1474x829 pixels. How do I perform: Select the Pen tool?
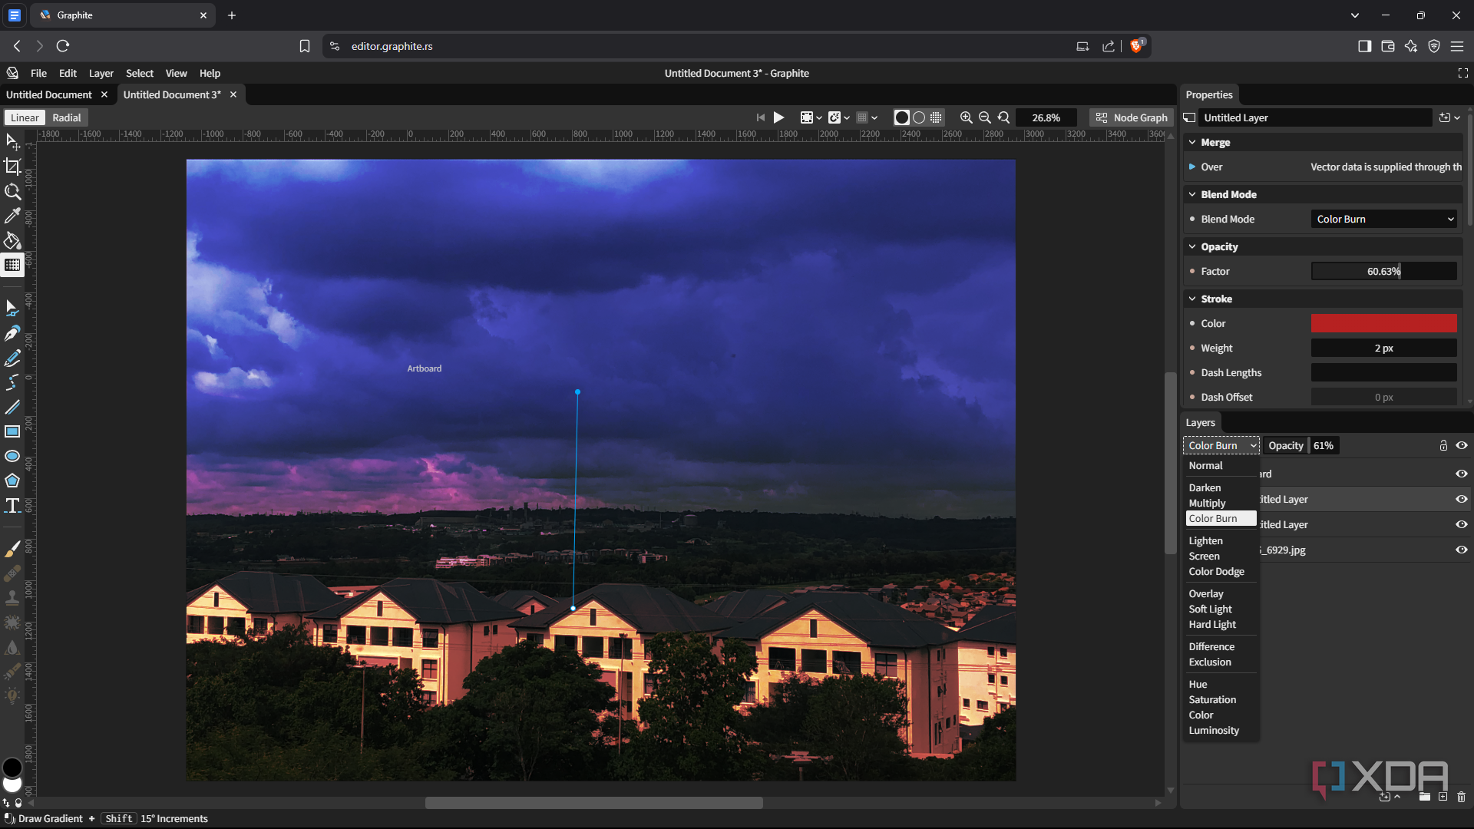coord(12,333)
